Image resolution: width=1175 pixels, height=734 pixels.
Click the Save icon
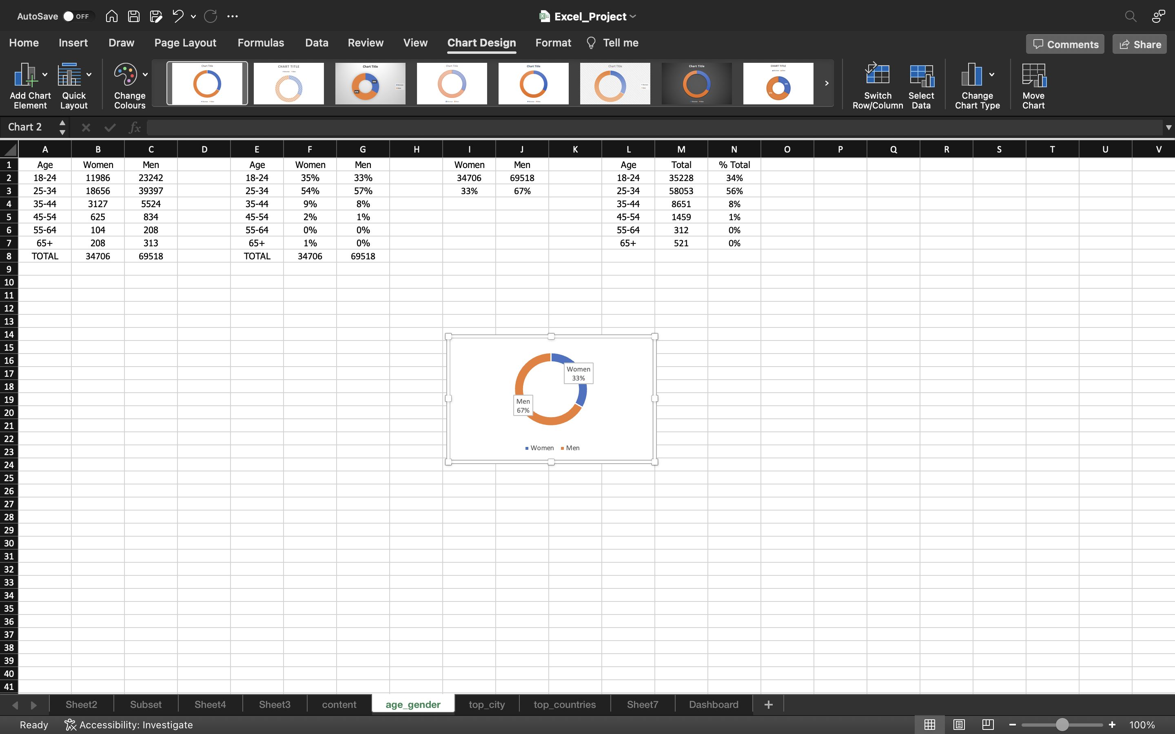[x=133, y=16]
